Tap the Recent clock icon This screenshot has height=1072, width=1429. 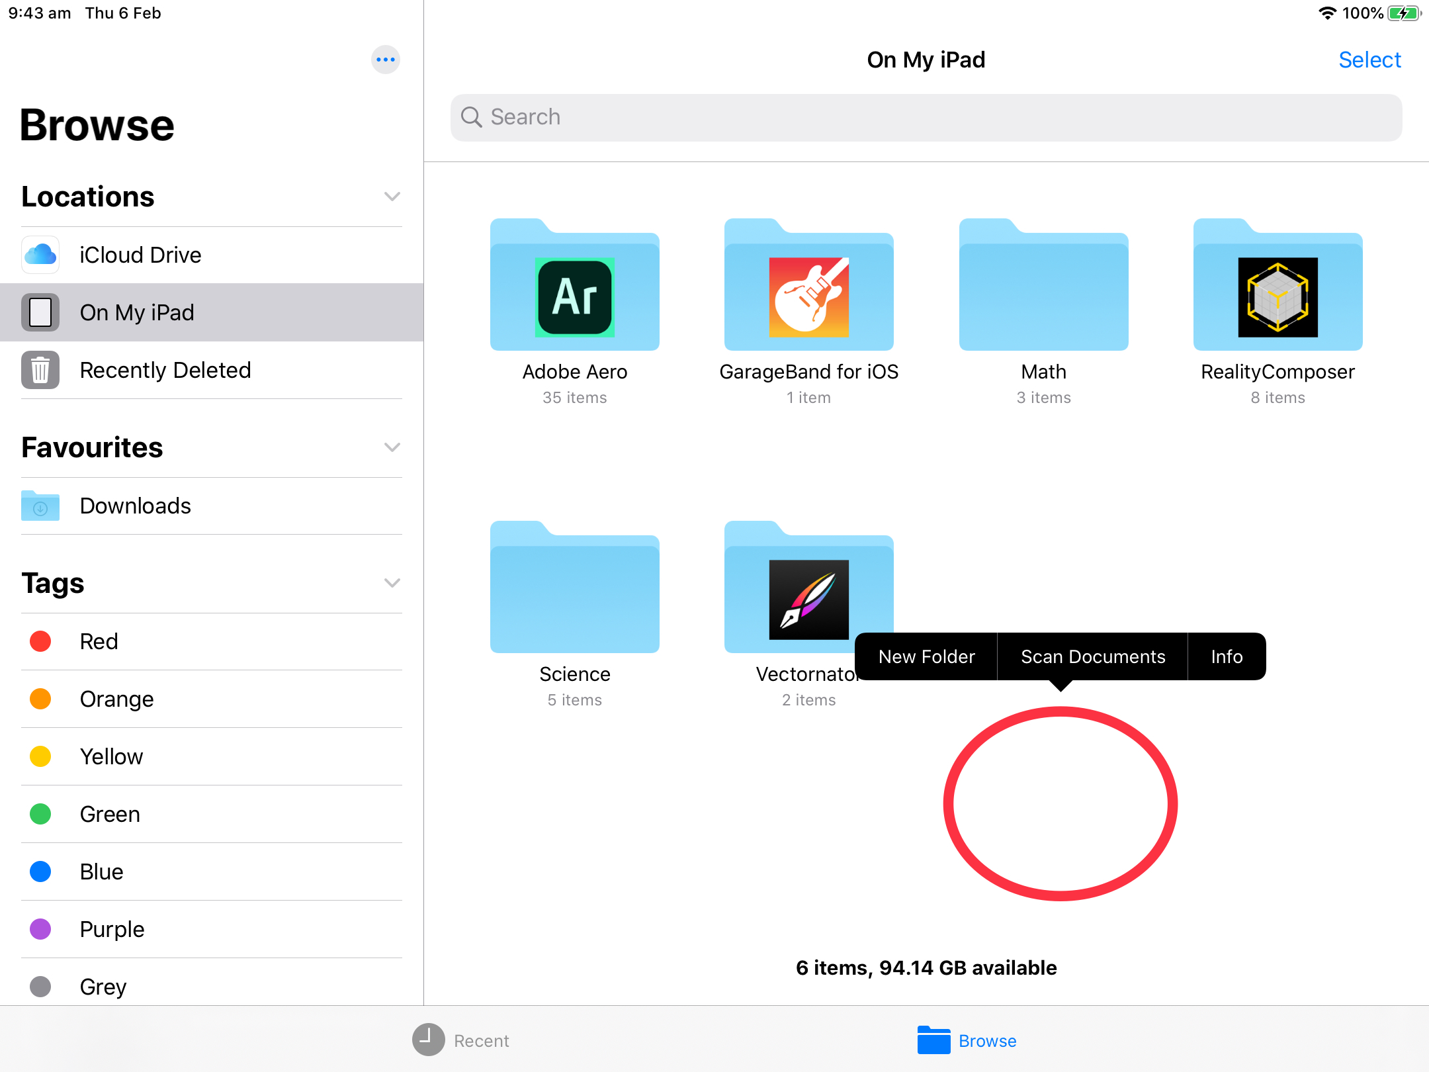coord(429,1040)
